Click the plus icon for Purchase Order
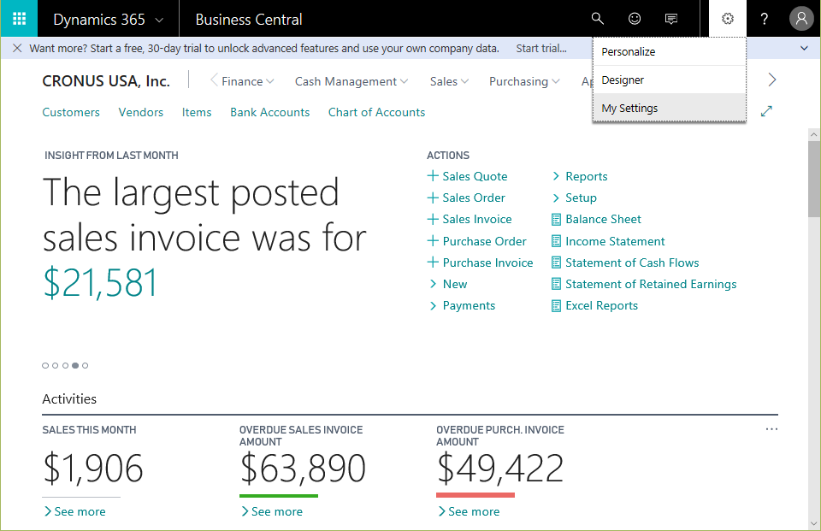The width and height of the screenshot is (821, 531). coord(433,241)
